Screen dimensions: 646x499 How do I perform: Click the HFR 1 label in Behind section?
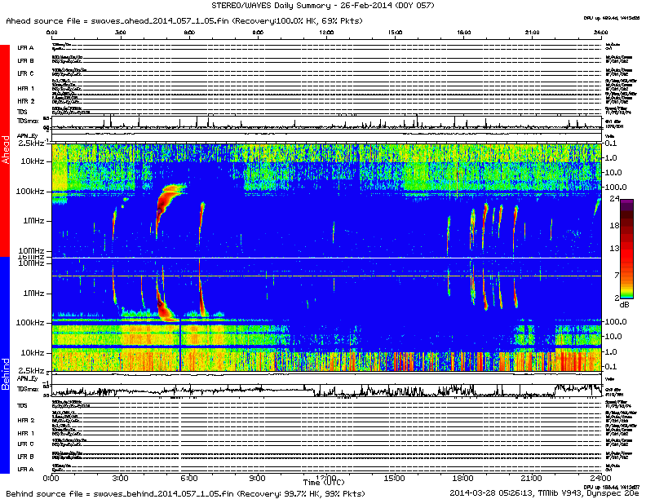[25, 433]
